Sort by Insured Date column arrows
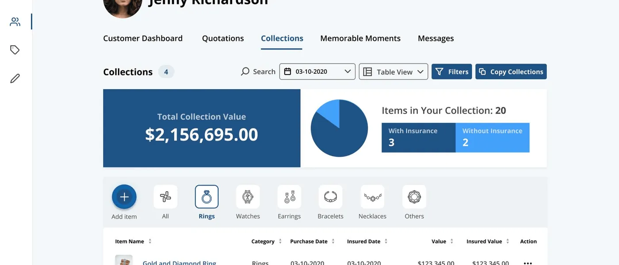This screenshot has width=619, height=265. (x=386, y=241)
